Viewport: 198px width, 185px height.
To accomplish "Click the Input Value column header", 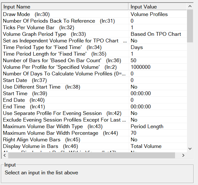I will (x=157, y=7).
